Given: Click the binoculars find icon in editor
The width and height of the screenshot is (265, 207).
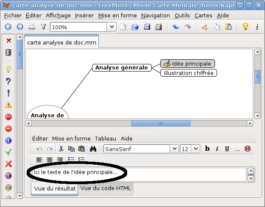Looking at the screenshot, I should tap(93, 149).
